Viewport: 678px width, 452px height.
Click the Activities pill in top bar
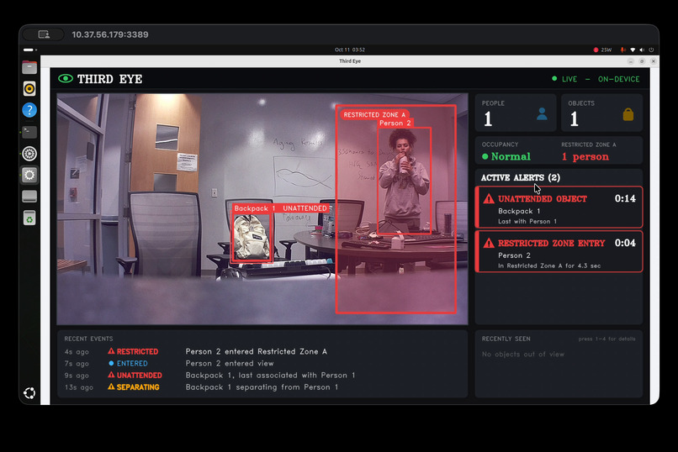[x=29, y=50]
